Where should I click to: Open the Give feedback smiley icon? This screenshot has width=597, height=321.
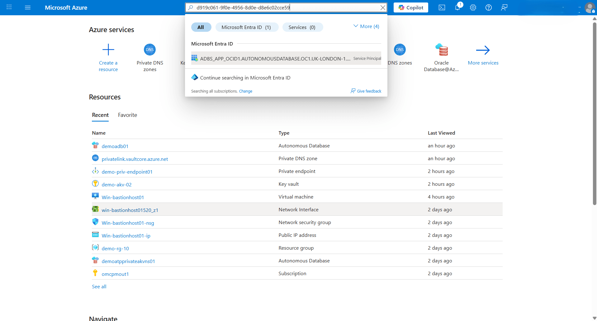tap(353, 91)
